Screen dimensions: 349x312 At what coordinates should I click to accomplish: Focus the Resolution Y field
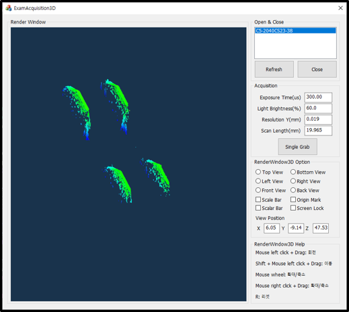tap(318, 119)
